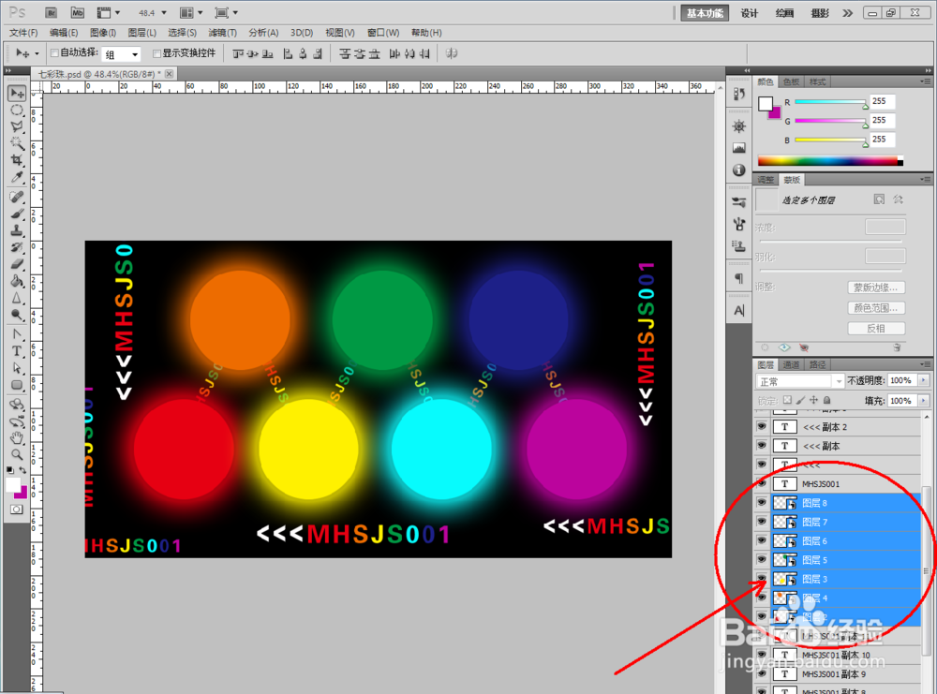
Task: Click the 反相 button
Action: coord(876,329)
